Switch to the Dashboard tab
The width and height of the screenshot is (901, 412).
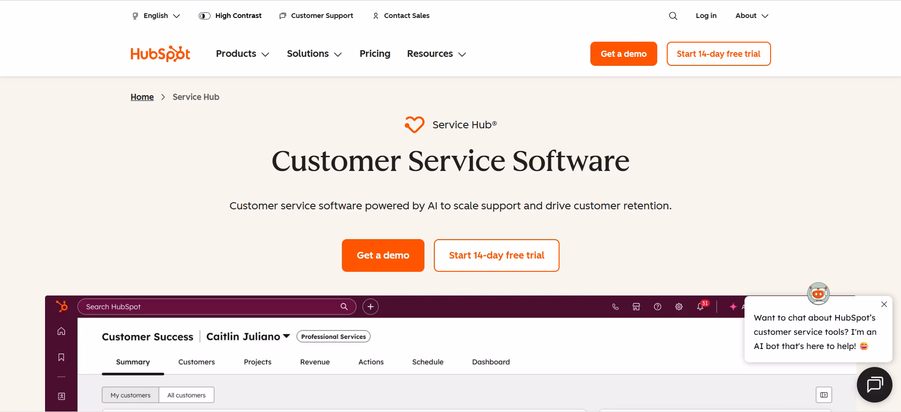coord(491,362)
